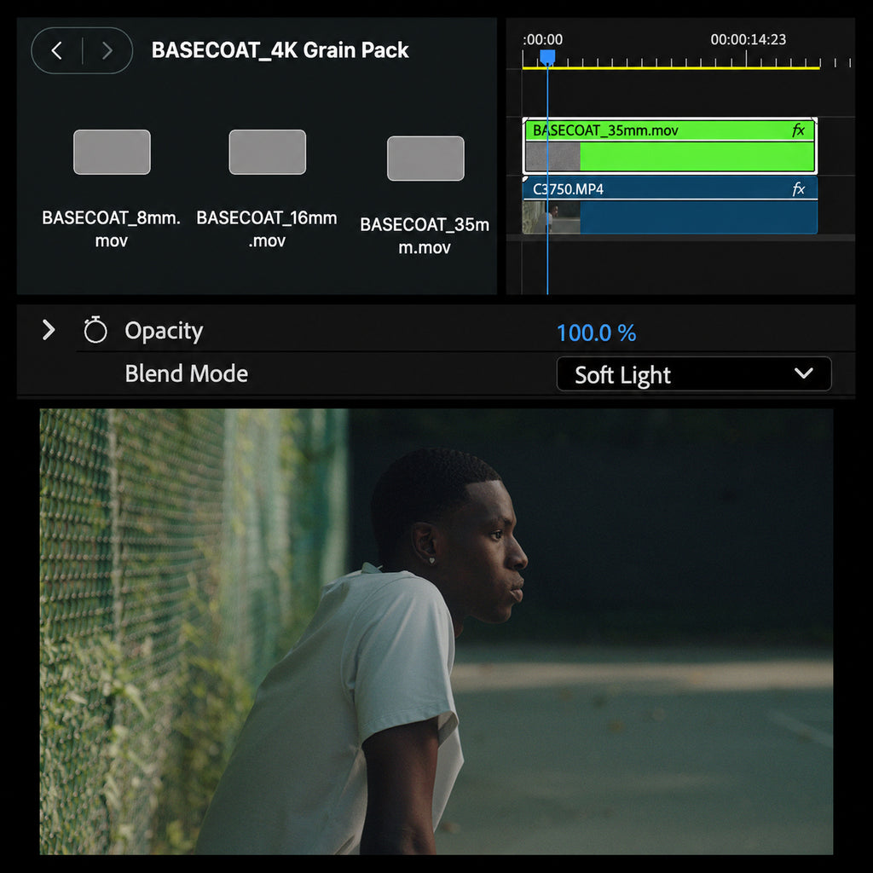Expand the Opacity property chevron

point(49,330)
